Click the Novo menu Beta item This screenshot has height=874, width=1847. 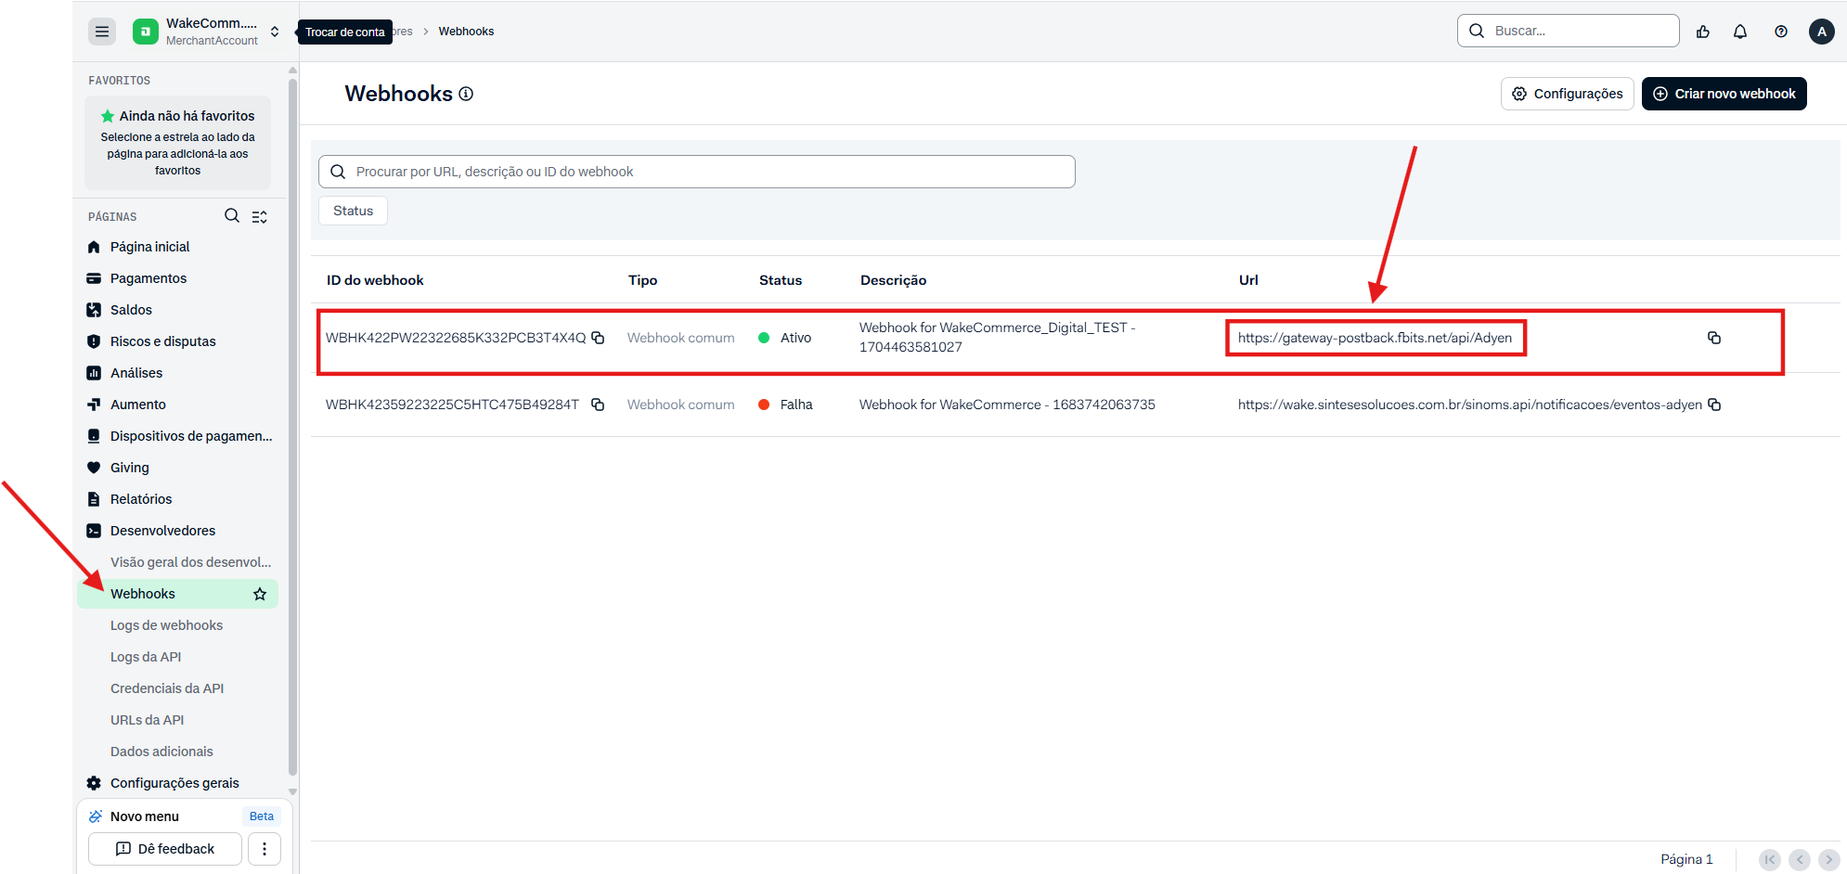(184, 816)
